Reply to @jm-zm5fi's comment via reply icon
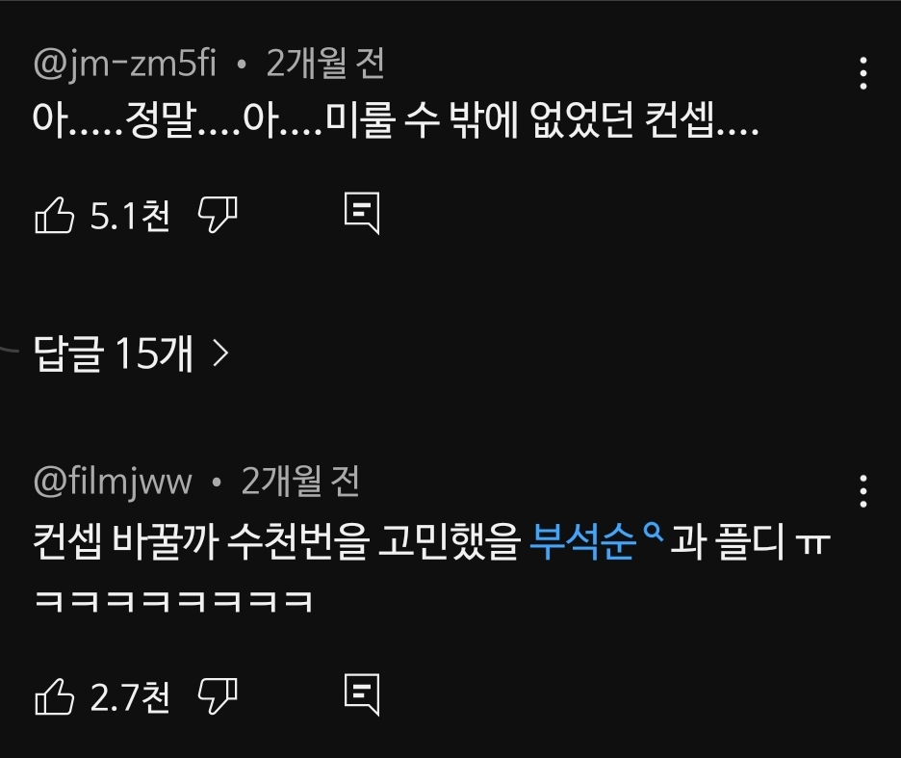This screenshot has width=901, height=758. coord(362,214)
